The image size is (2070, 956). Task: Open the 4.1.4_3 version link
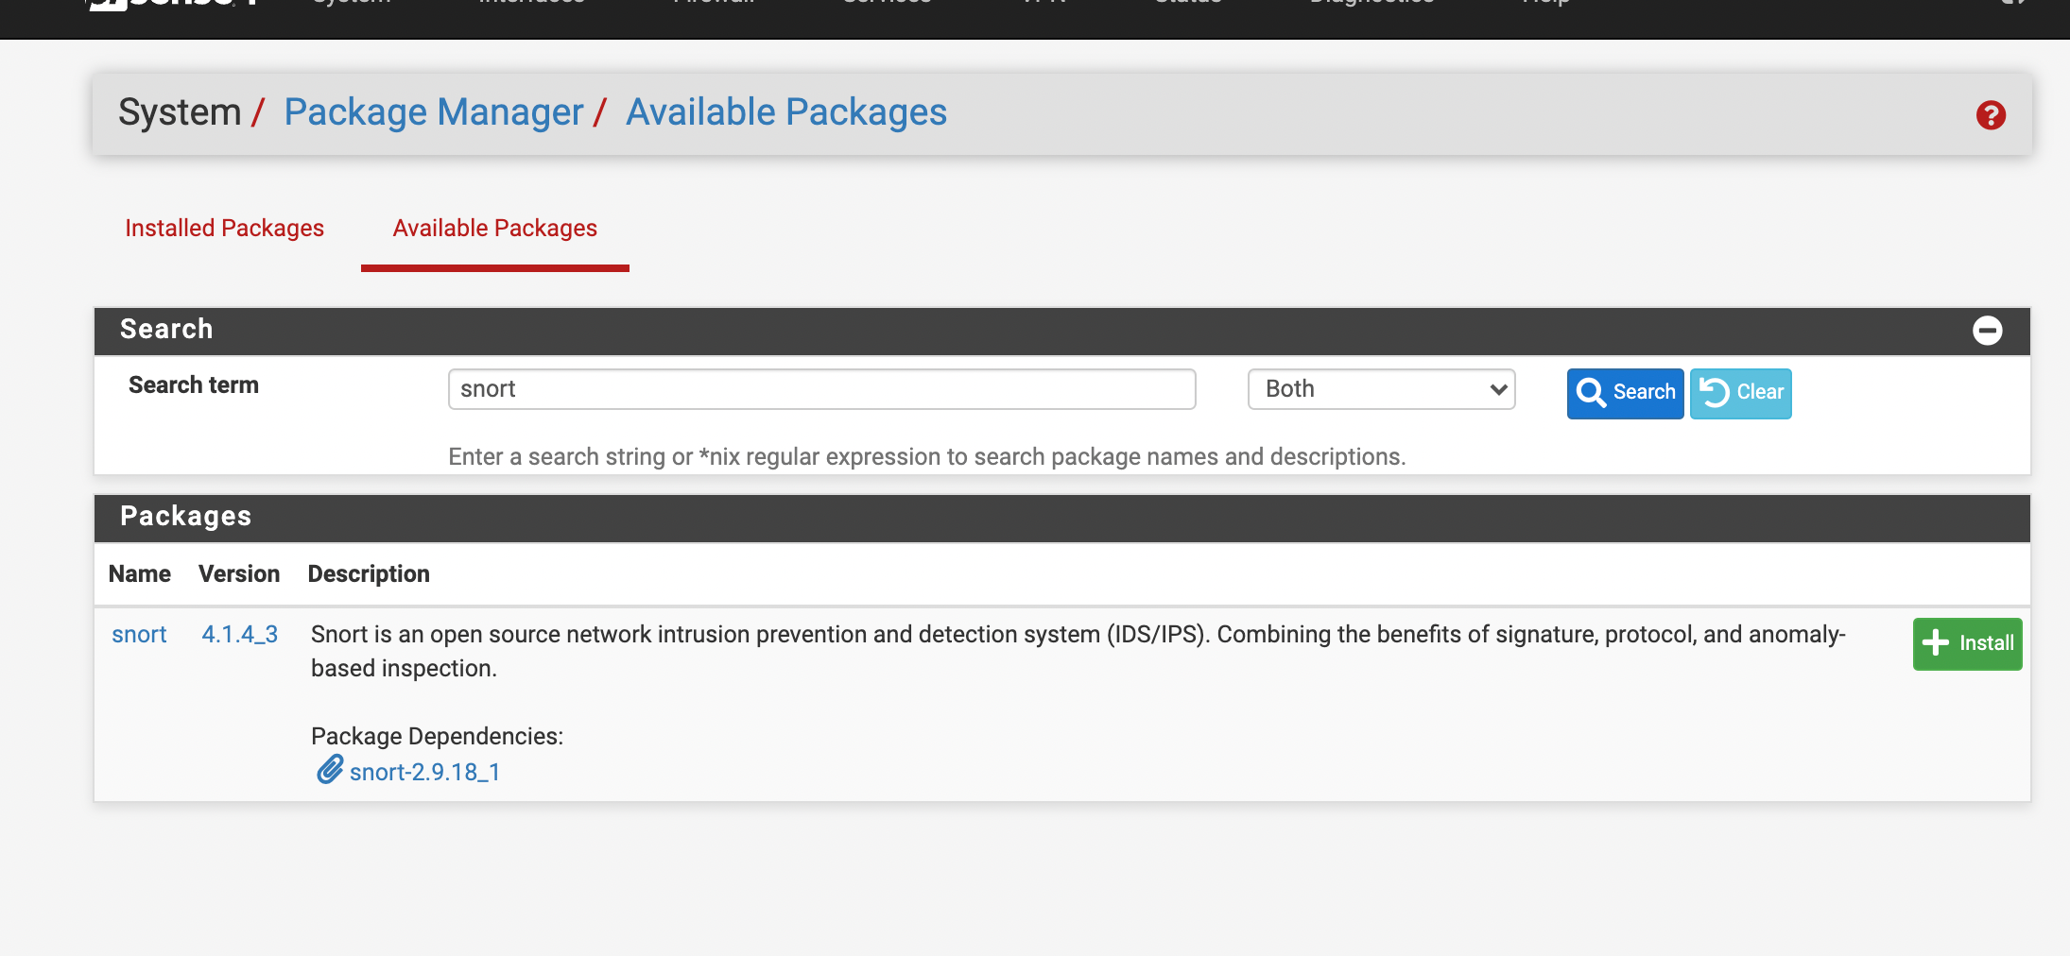tap(239, 635)
